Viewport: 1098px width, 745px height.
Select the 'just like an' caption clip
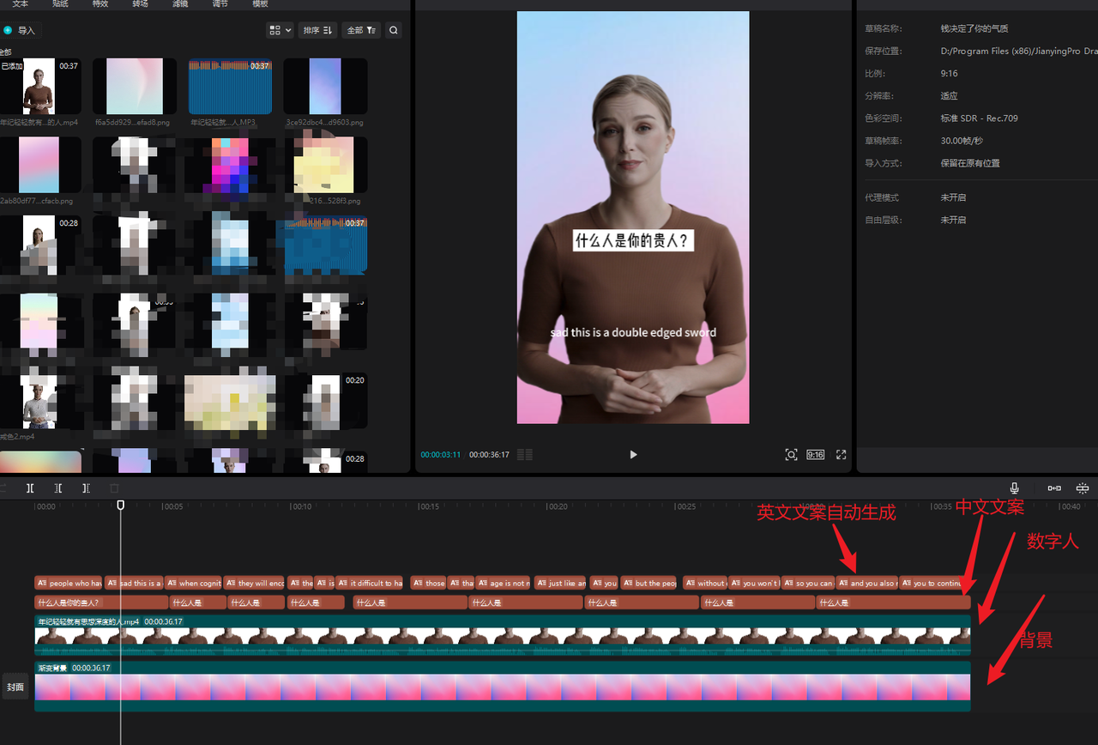pyautogui.click(x=560, y=583)
